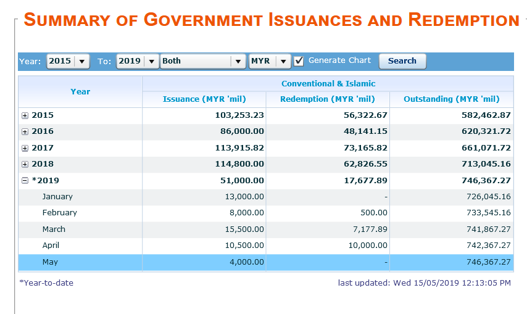527x314 pixels.
Task: Click the 2016 redemption value 48,141.15
Action: pyautogui.click(x=365, y=131)
